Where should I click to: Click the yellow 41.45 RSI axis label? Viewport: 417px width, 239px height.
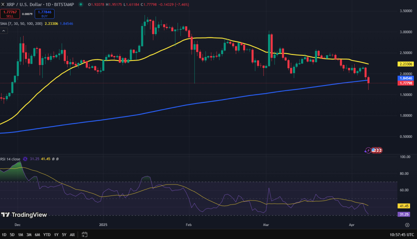[x=404, y=206]
